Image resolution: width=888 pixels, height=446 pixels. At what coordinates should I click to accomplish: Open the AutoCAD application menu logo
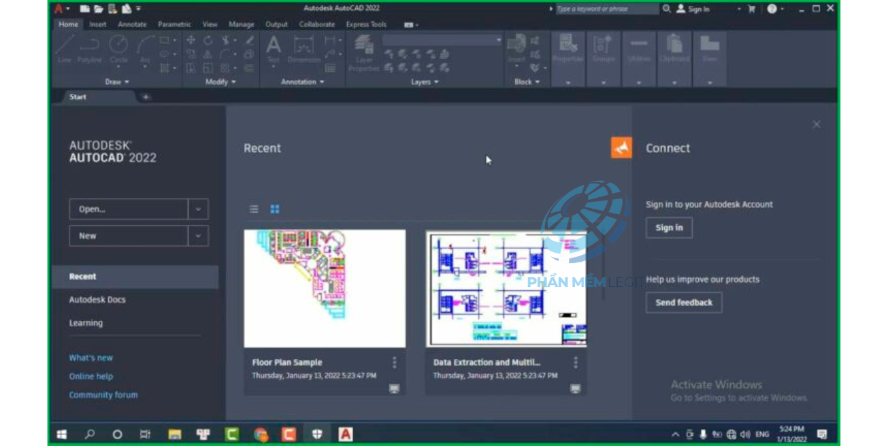[59, 9]
